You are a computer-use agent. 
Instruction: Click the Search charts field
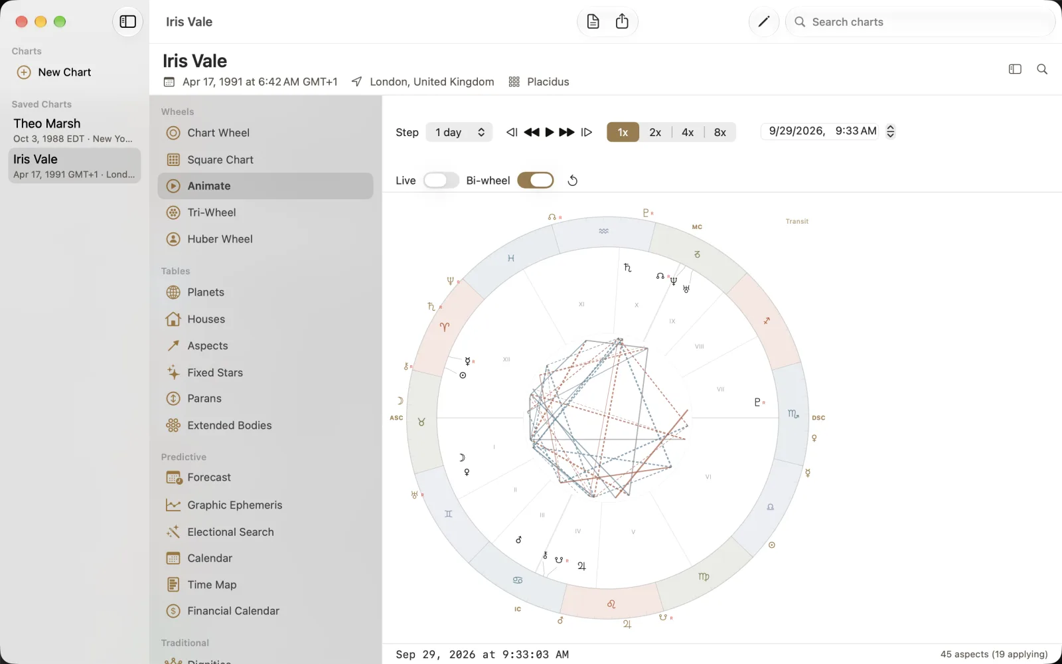920,22
